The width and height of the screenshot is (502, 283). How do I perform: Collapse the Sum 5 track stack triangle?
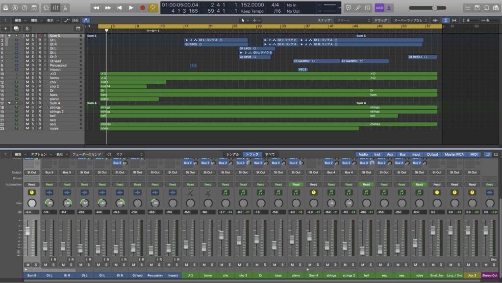point(9,36)
